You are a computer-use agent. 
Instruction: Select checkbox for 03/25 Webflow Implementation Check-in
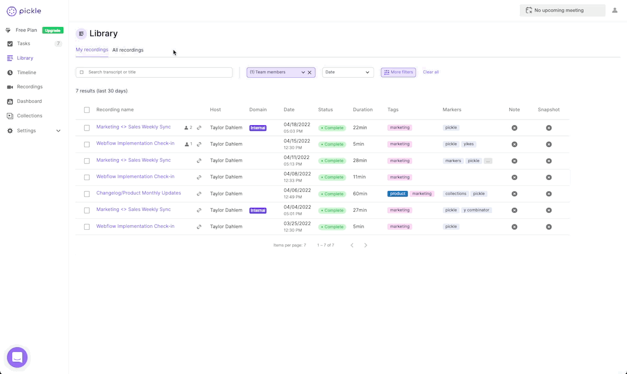[x=87, y=227]
